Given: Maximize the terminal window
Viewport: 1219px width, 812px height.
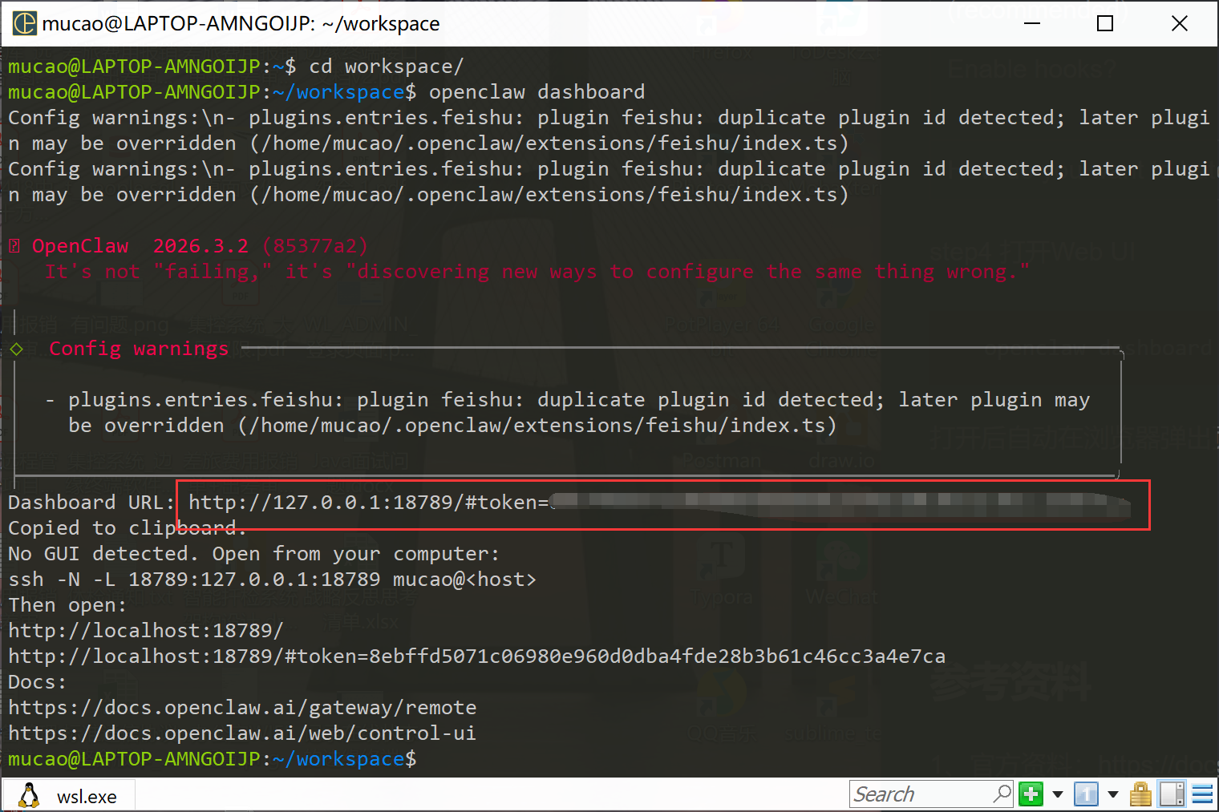Looking at the screenshot, I should [x=1105, y=23].
